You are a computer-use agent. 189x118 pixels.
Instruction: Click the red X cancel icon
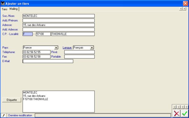177,113
